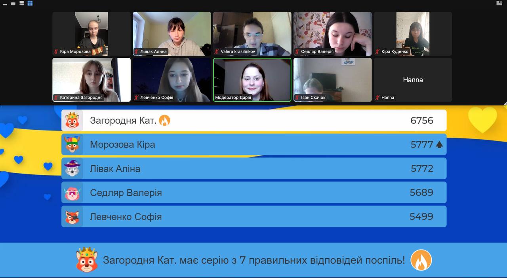Click the muted mic icon on Valera krasilnikov's tile
507x278 pixels.
click(217, 51)
